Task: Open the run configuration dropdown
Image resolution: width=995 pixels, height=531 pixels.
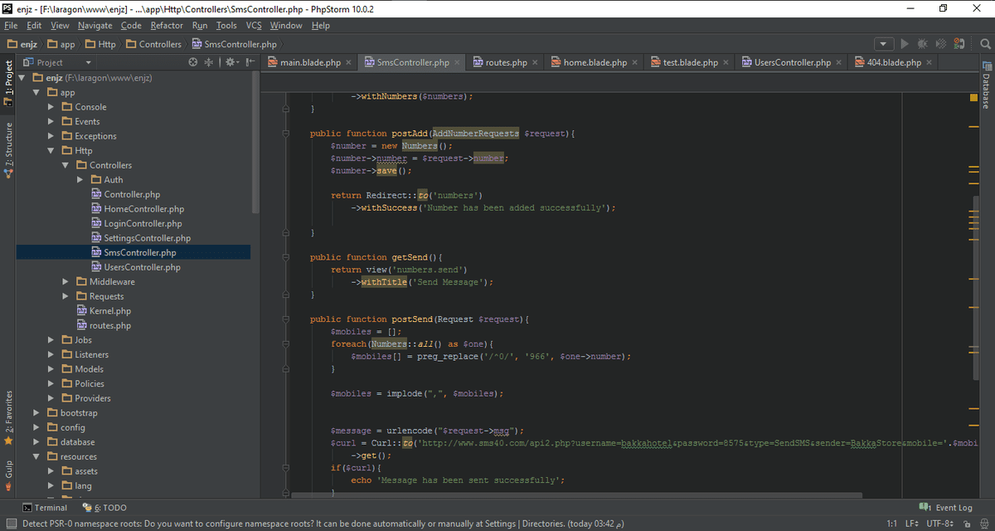Action: tap(884, 44)
